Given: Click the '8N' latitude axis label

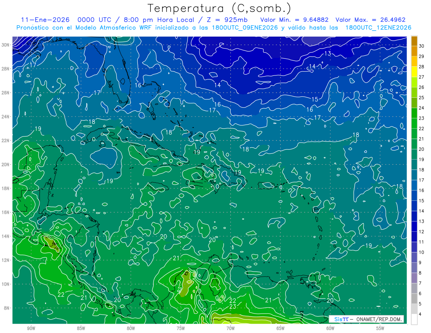Looking at the screenshot, I should pos(7,308).
